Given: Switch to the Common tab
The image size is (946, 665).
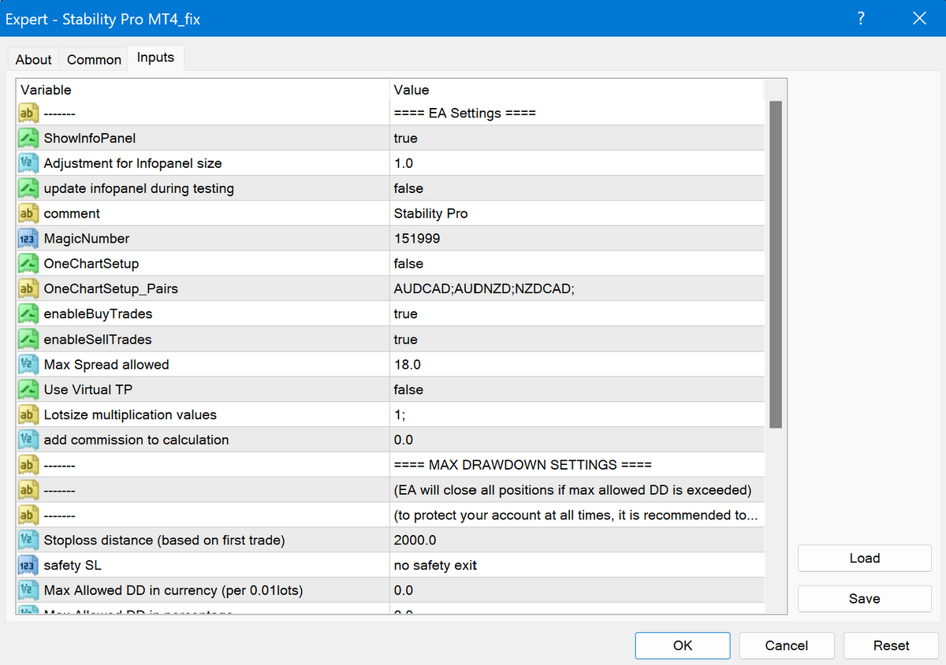Looking at the screenshot, I should click(94, 60).
